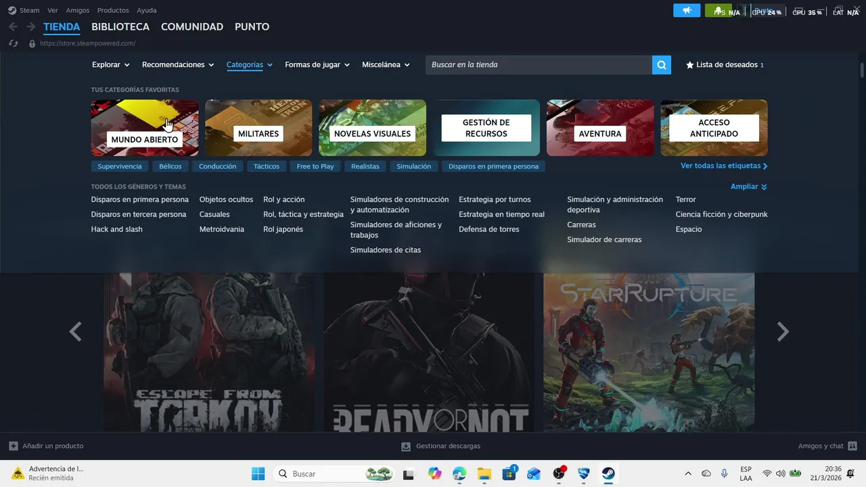Viewport: 866px width, 487px height.
Task: Open Rocket League on the taskbar
Action: point(584,473)
